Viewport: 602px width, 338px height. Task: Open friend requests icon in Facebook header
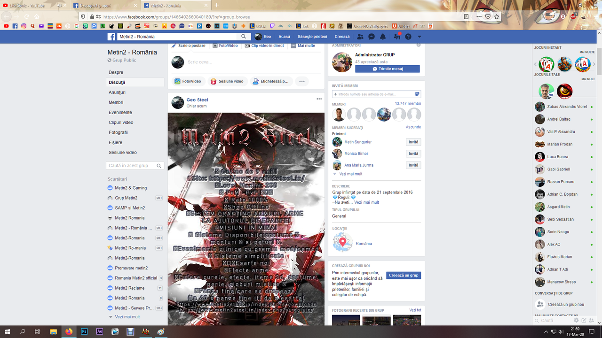360,37
